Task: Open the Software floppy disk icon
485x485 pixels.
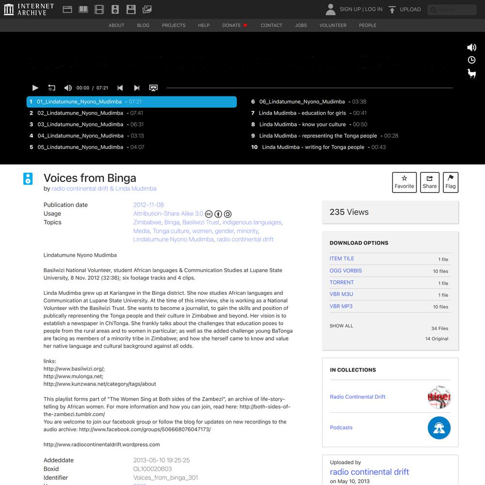Action: (x=131, y=9)
